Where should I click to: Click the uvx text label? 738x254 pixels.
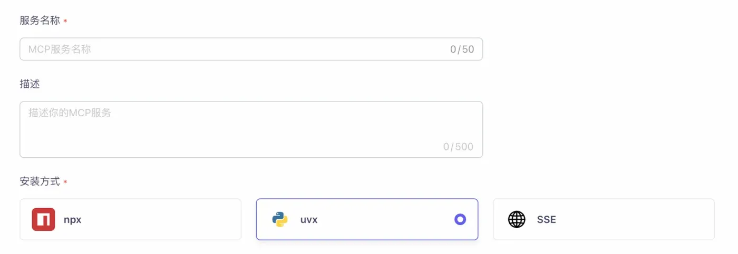[x=309, y=219]
